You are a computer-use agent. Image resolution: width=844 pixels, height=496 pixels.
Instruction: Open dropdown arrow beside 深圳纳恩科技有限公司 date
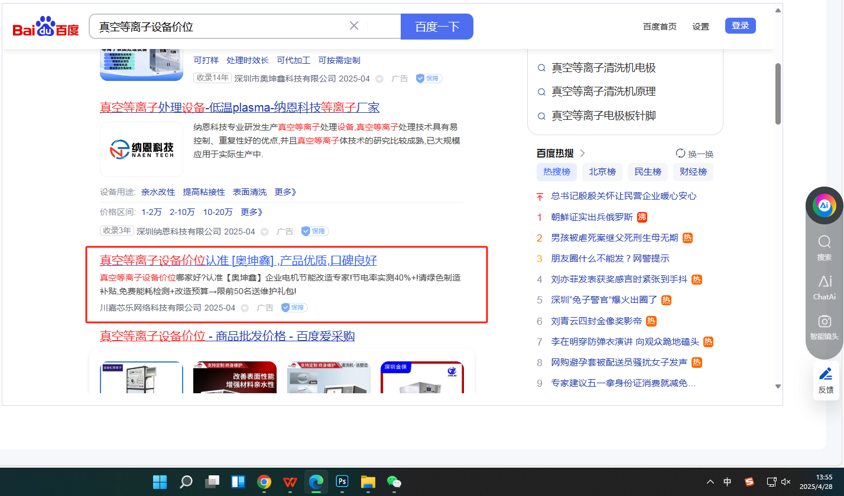coord(265,232)
